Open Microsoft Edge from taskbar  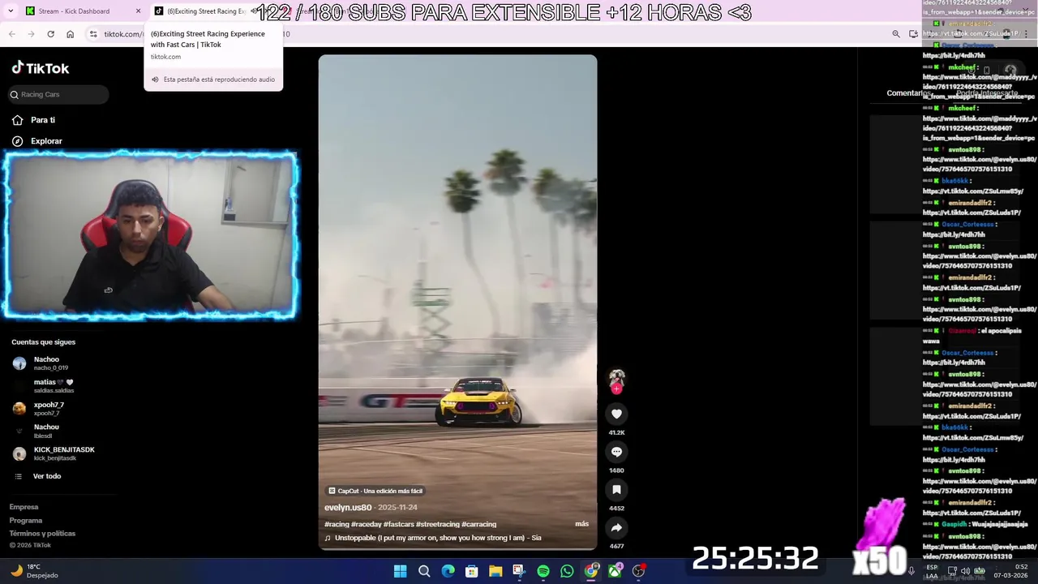click(x=448, y=571)
